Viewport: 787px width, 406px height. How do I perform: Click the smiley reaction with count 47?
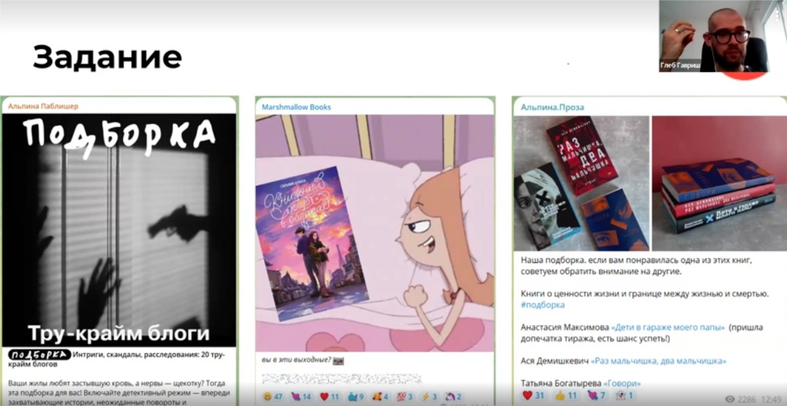click(273, 396)
